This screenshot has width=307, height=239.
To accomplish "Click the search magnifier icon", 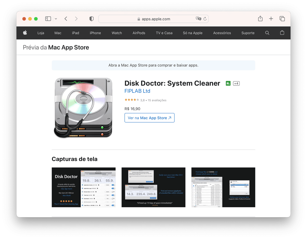I will point(267,33).
